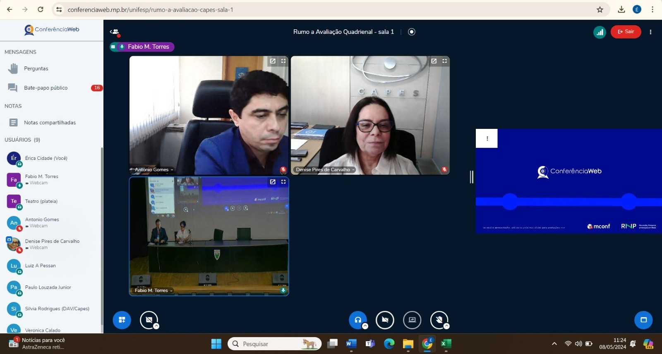
Task: Open Denise Pires de Carvalho name dropdown
Action: coord(325,170)
